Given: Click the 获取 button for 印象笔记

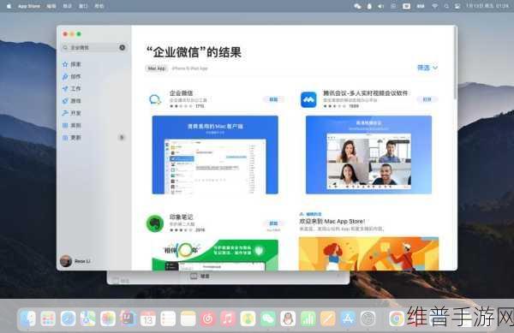Looking at the screenshot, I should coord(273,223).
